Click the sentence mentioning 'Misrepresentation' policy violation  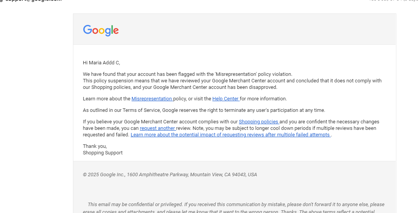click(x=187, y=74)
